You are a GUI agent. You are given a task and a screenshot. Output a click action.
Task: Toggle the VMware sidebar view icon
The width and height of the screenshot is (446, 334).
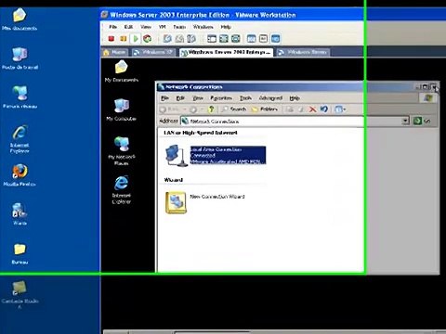212,39
